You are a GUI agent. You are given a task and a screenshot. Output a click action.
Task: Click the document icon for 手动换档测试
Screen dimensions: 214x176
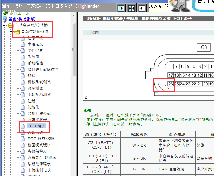23,94
